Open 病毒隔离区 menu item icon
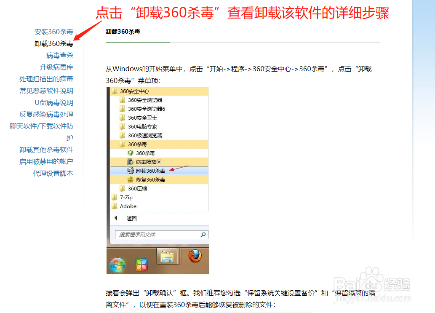Viewport: 435px width, 313px height. point(130,162)
